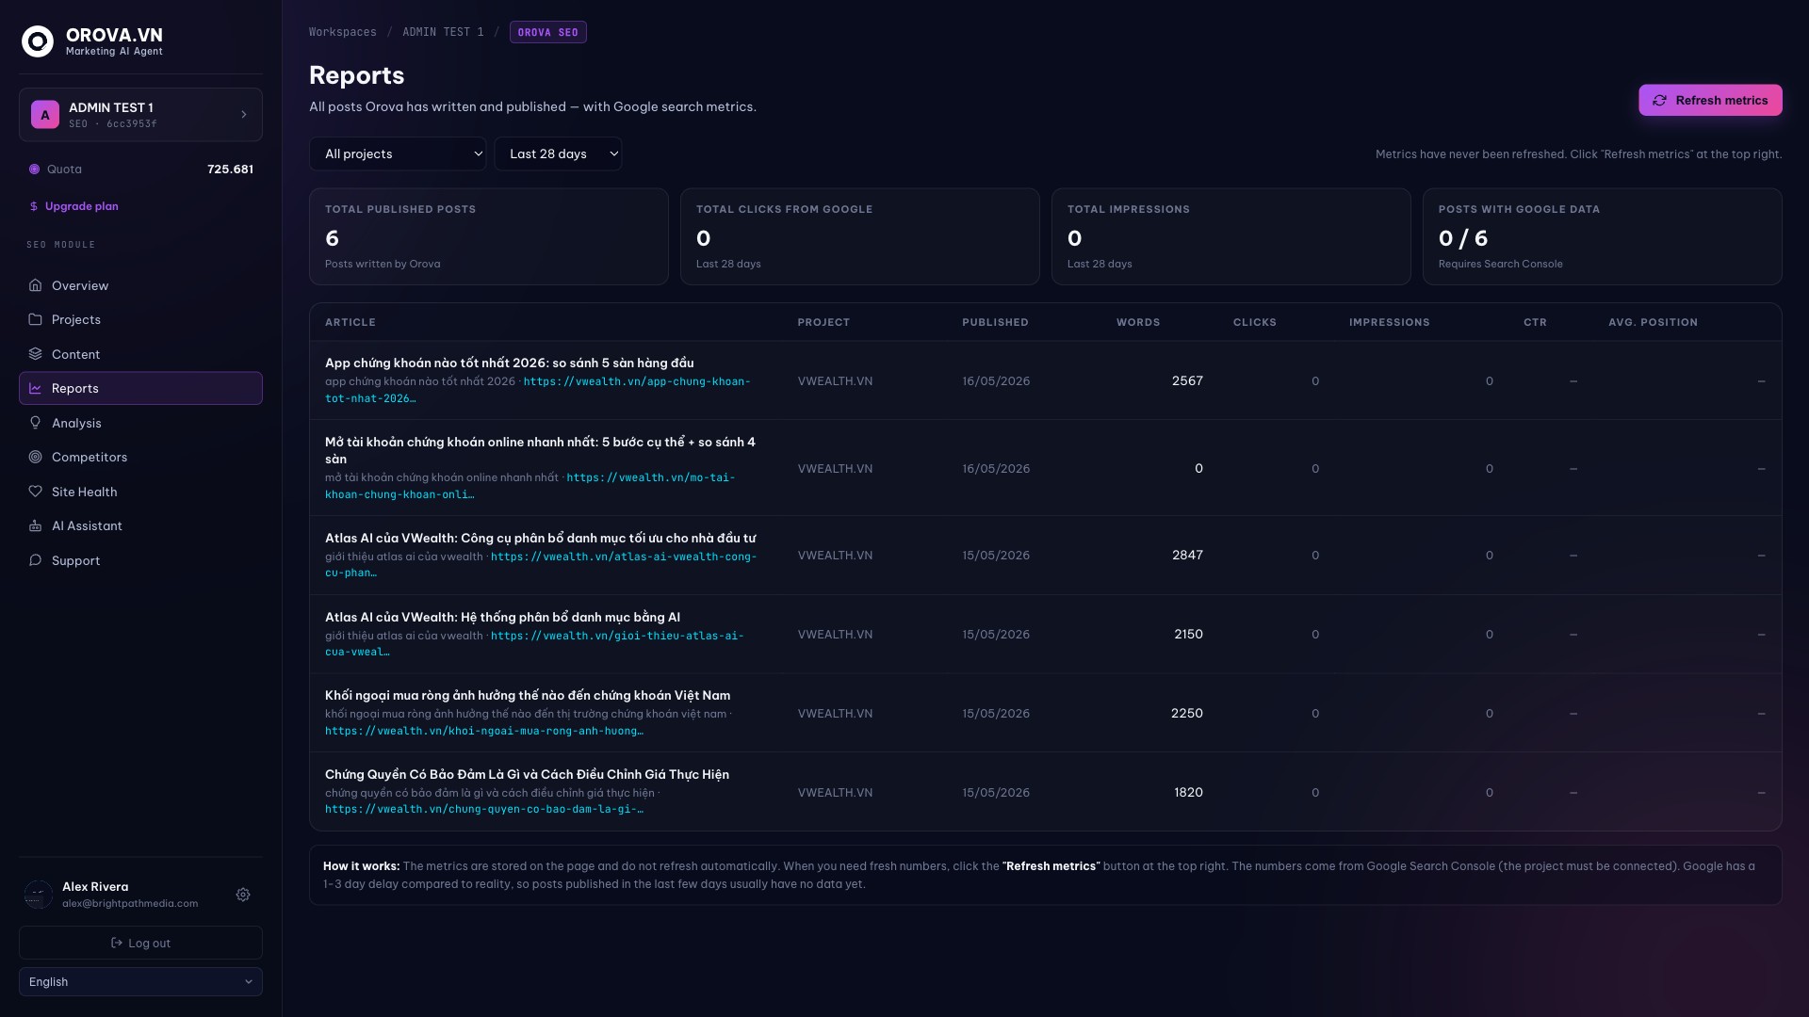Image resolution: width=1809 pixels, height=1017 pixels.
Task: Click the Quota circle icon
Action: click(34, 169)
